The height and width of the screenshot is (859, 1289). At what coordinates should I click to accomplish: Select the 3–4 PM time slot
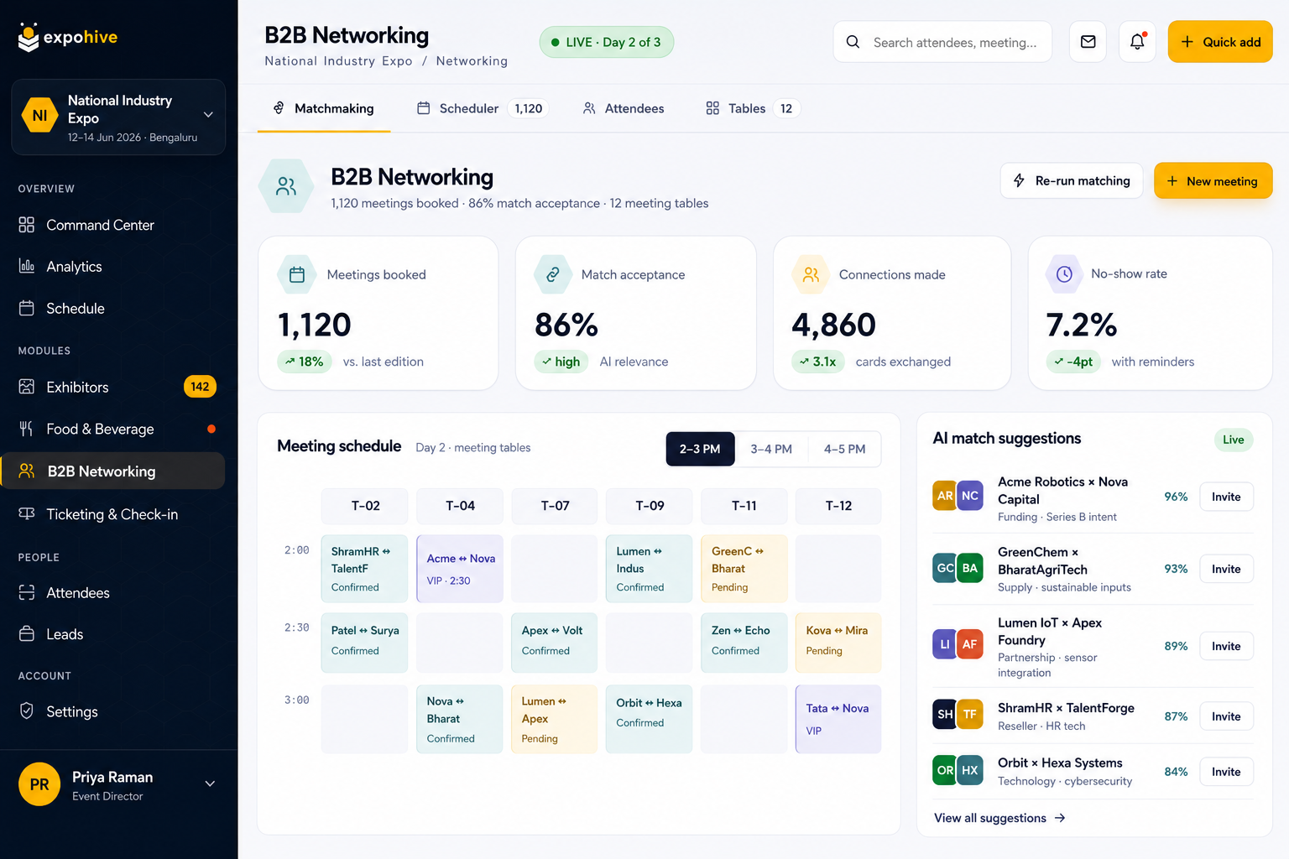(771, 449)
